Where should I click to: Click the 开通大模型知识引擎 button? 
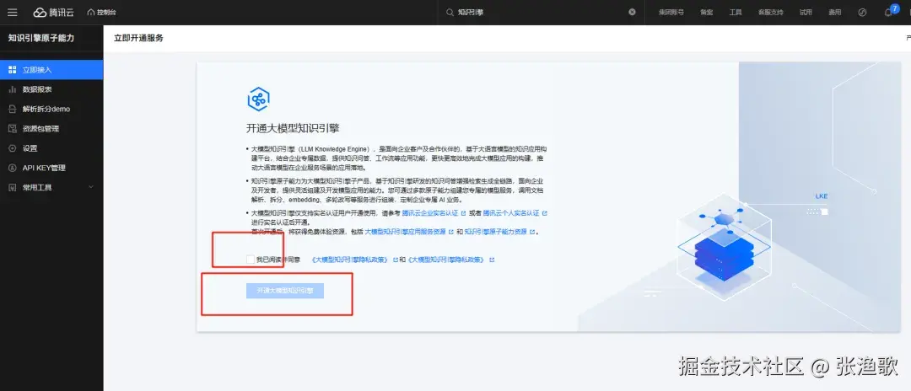tap(285, 291)
